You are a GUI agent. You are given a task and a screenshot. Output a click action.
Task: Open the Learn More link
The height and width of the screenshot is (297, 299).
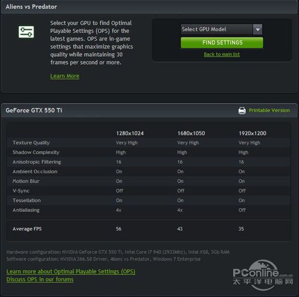[65, 76]
